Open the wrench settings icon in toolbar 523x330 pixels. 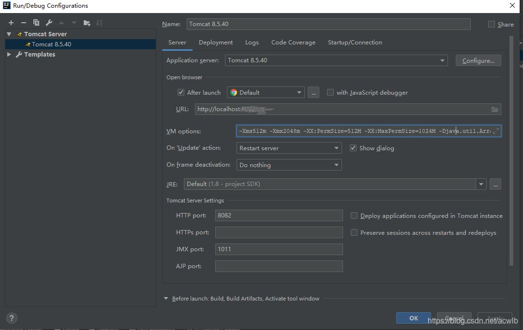(49, 23)
